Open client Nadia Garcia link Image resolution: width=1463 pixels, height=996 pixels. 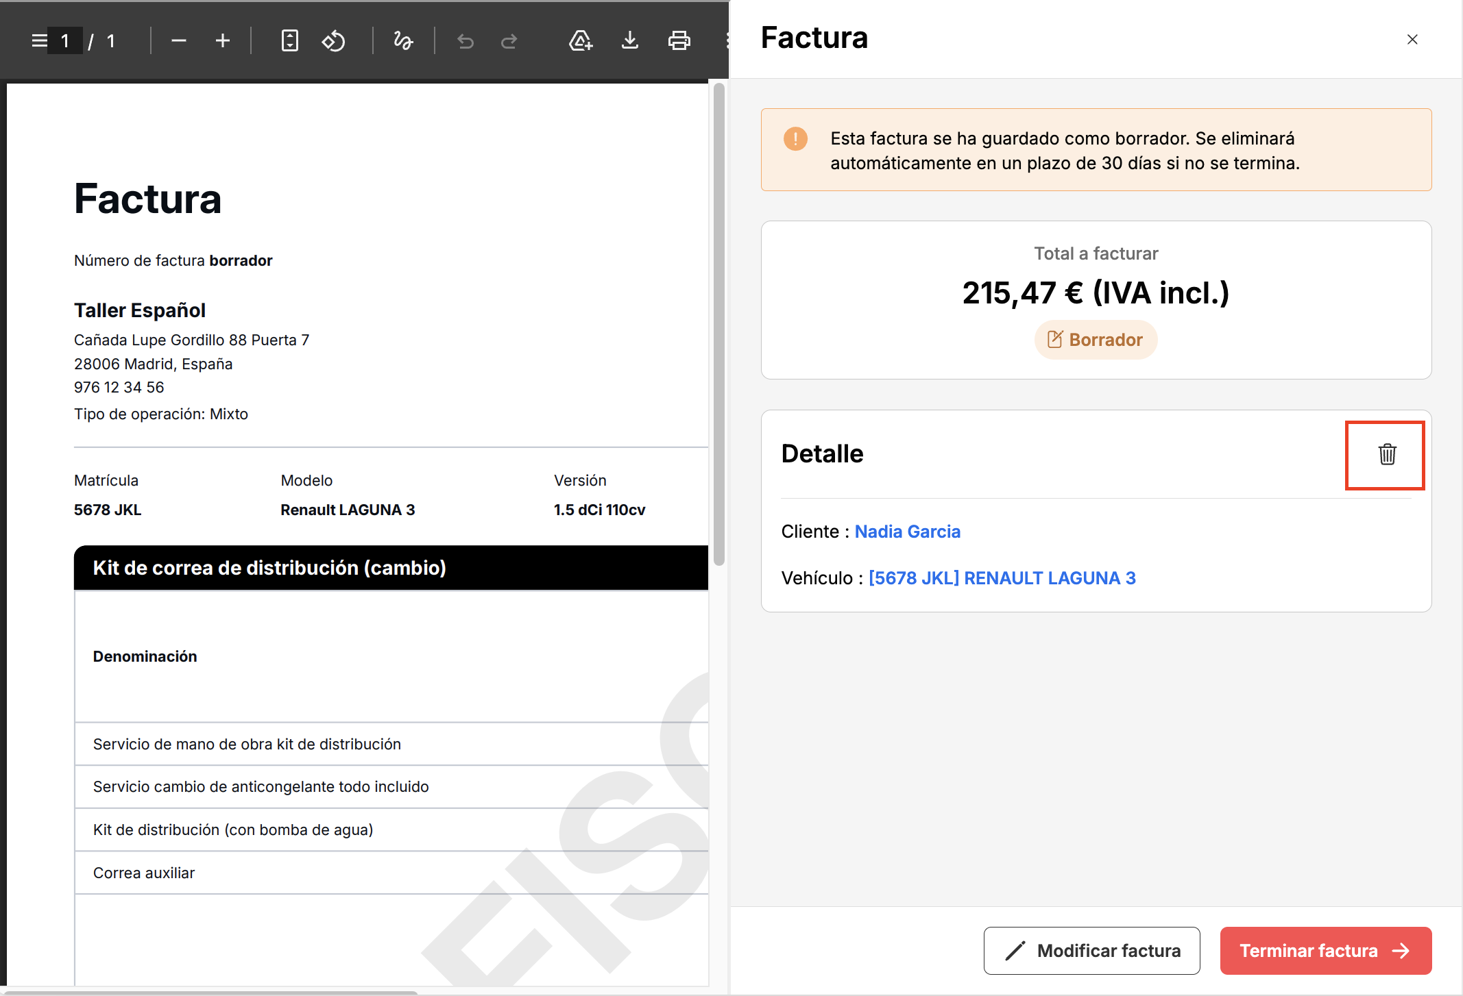click(907, 532)
